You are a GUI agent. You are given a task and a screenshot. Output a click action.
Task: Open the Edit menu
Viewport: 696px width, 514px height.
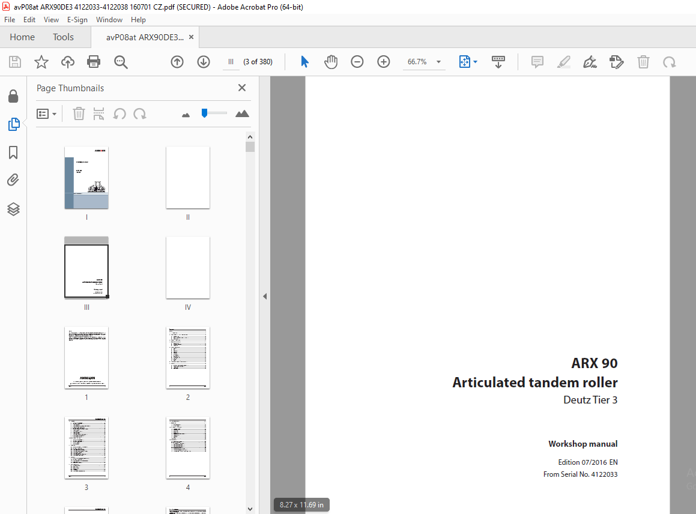click(x=29, y=20)
